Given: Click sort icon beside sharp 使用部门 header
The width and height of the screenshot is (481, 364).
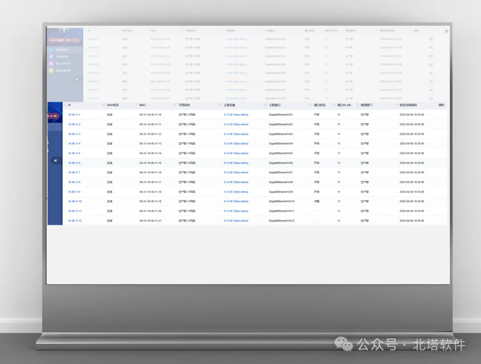Looking at the screenshot, I should pos(357,105).
